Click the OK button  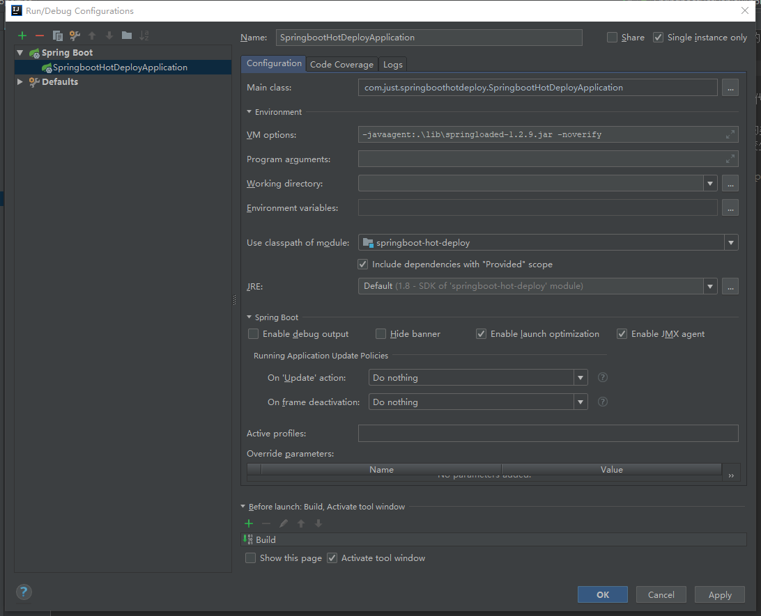[x=602, y=594]
